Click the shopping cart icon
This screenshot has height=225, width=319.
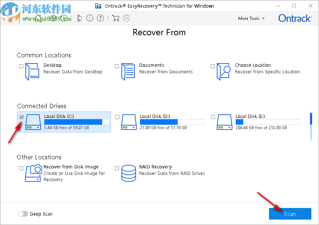pyautogui.click(x=116, y=18)
